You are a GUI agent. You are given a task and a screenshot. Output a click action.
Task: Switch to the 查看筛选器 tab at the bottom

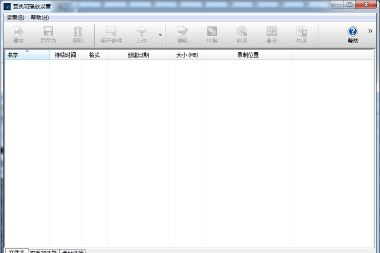(x=44, y=251)
